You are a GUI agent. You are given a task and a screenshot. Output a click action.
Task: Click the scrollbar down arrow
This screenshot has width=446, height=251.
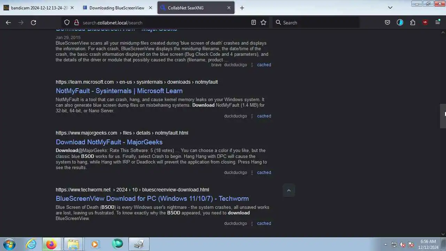[x=443, y=234]
